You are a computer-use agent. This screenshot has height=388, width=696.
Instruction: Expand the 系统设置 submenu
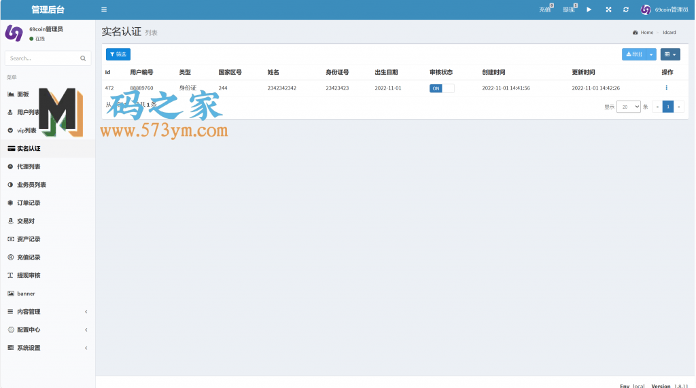[x=48, y=348]
